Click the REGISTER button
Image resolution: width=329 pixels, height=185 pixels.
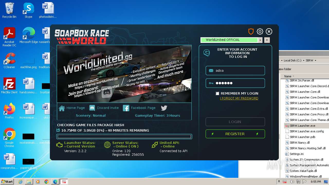click(x=235, y=134)
